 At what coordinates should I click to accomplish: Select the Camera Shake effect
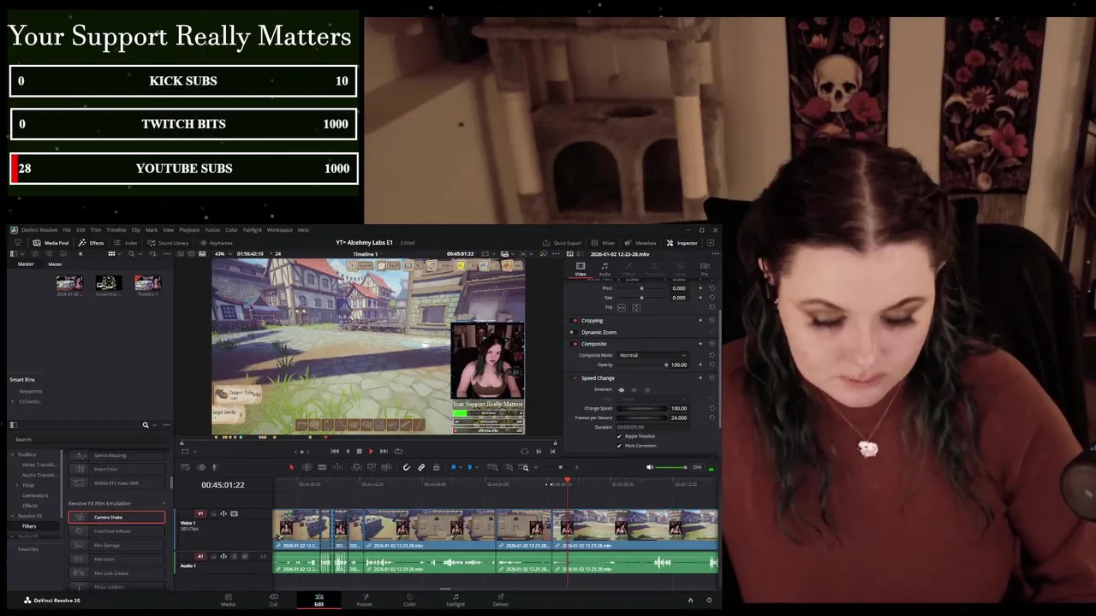coord(116,517)
